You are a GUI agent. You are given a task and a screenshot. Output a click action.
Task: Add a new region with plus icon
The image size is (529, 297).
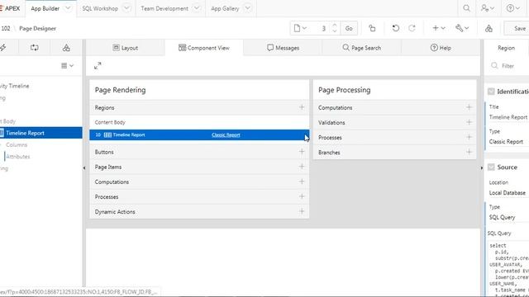click(x=302, y=107)
